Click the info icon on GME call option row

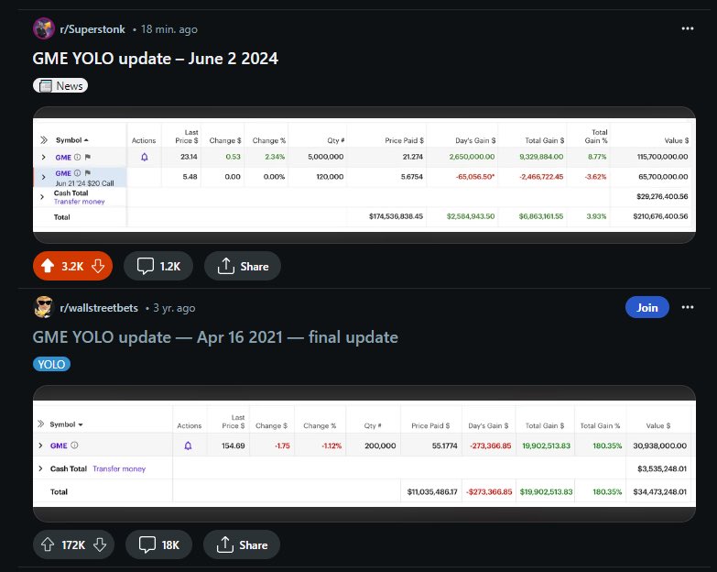pos(77,173)
